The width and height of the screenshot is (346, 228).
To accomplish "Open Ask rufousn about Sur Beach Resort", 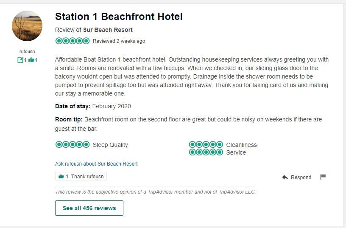I will 96,163.
